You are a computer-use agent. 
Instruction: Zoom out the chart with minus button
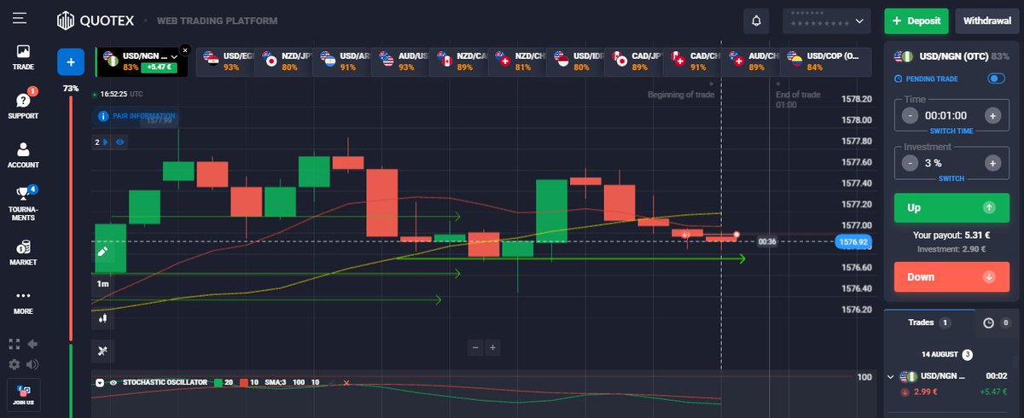[476, 347]
